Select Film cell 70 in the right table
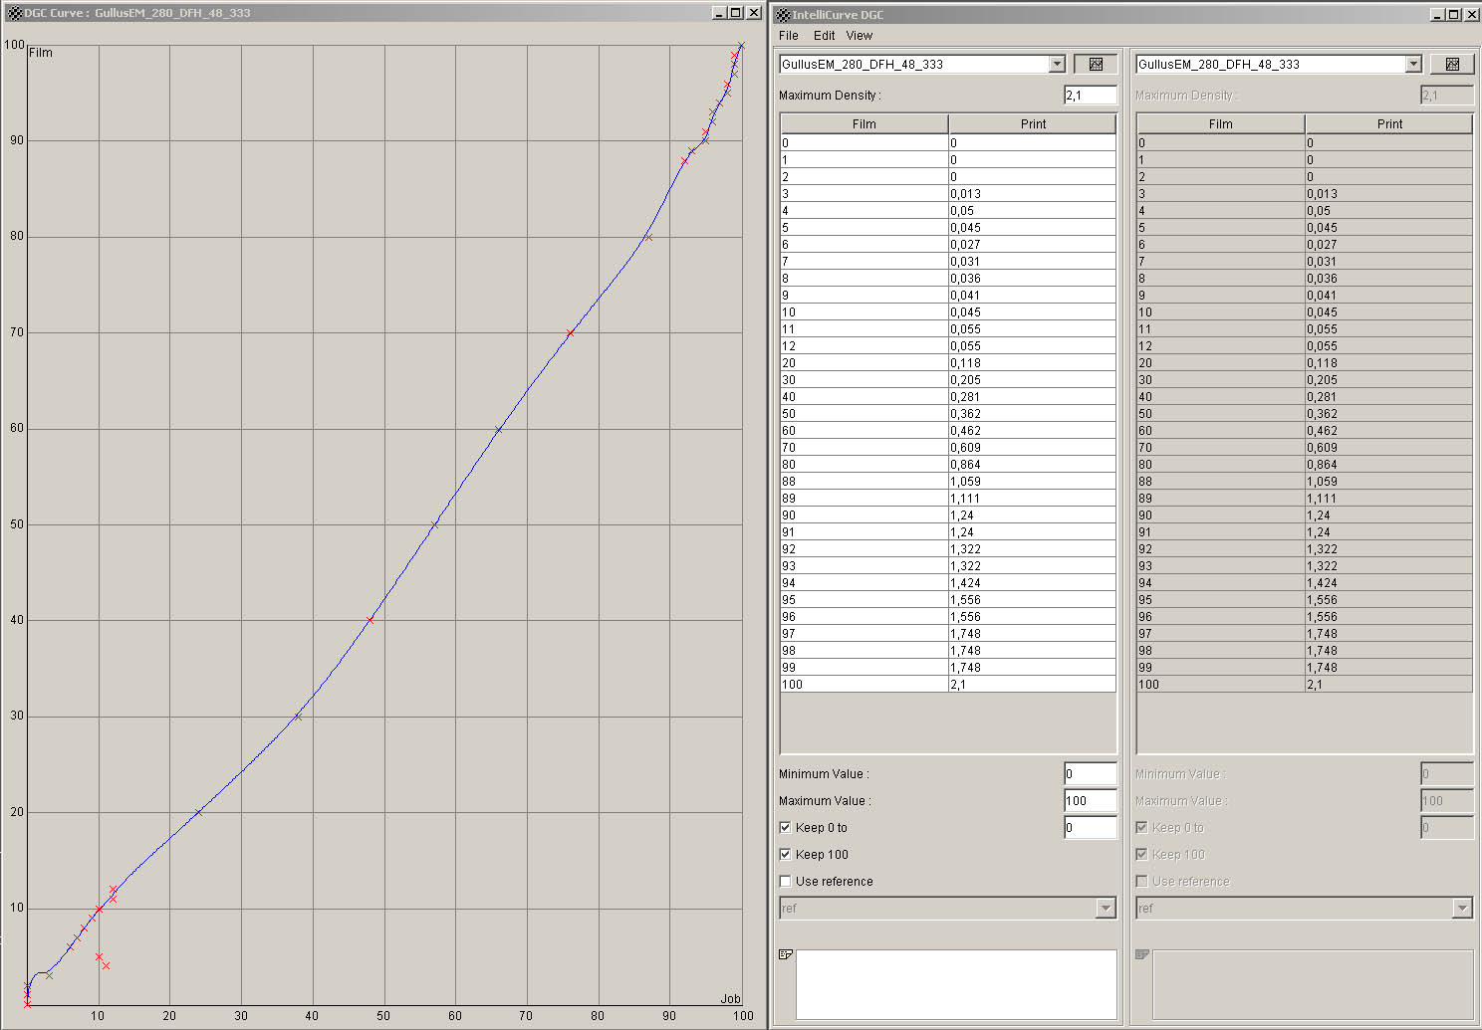Viewport: 1482px width, 1030px height. pos(1220,447)
